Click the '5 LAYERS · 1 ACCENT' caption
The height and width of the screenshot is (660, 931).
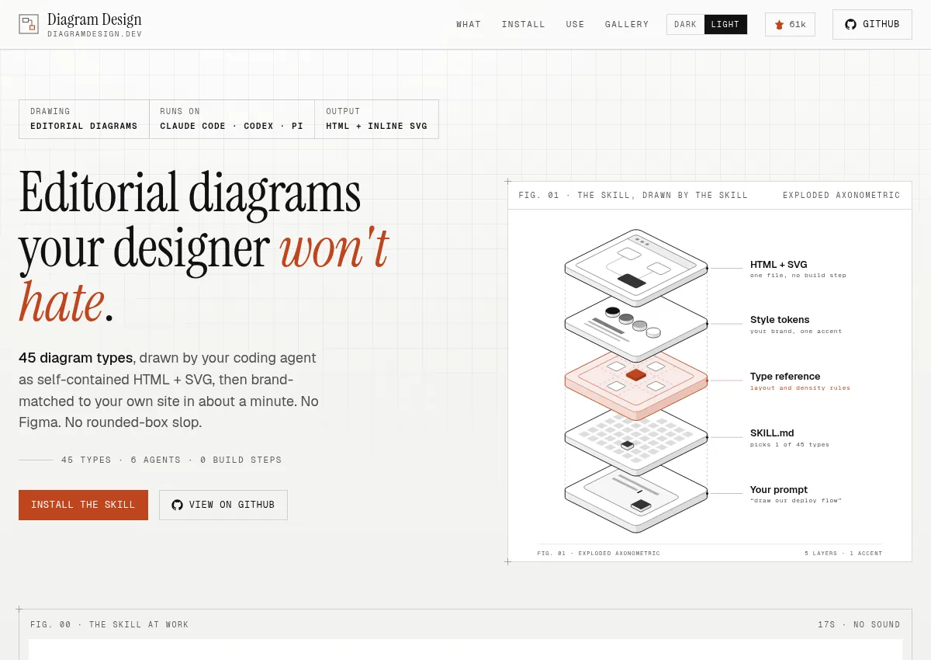(x=843, y=554)
